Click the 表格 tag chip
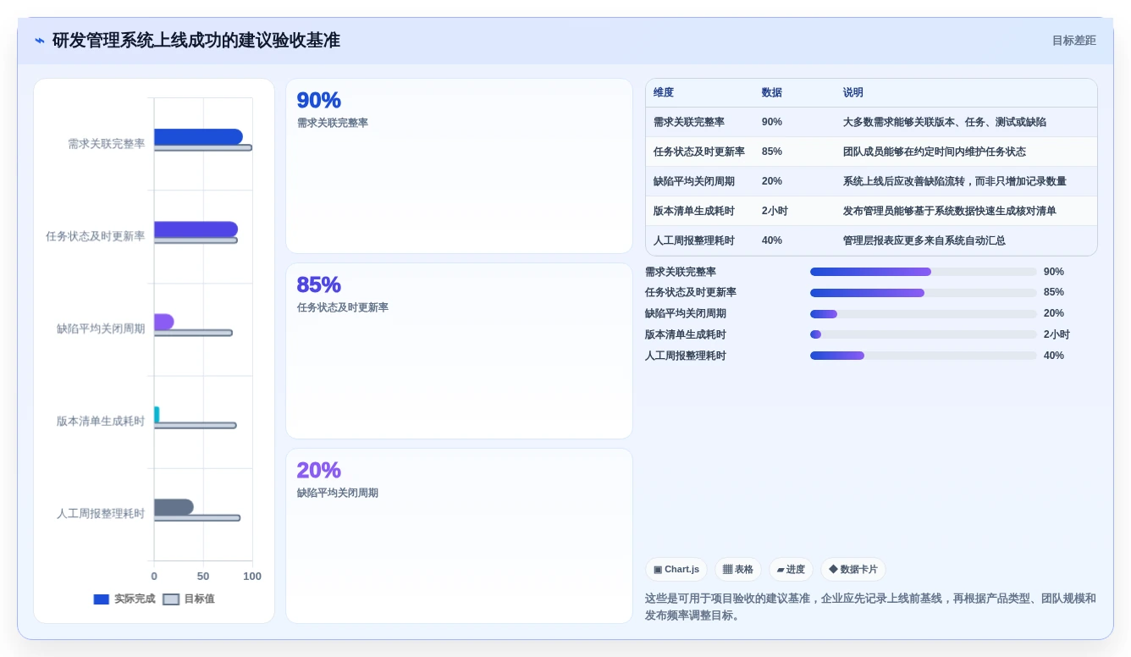Screen dimensions: 1131x657 pos(737,569)
